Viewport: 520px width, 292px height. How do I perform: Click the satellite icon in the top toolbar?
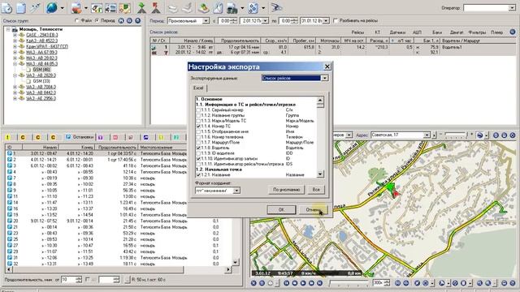click(x=35, y=7)
